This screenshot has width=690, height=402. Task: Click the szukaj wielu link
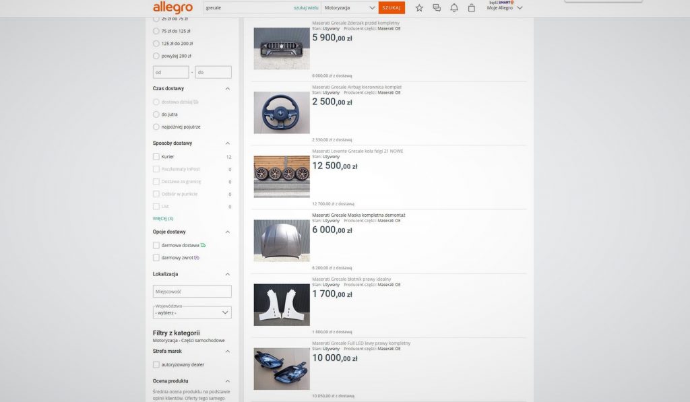coord(306,8)
